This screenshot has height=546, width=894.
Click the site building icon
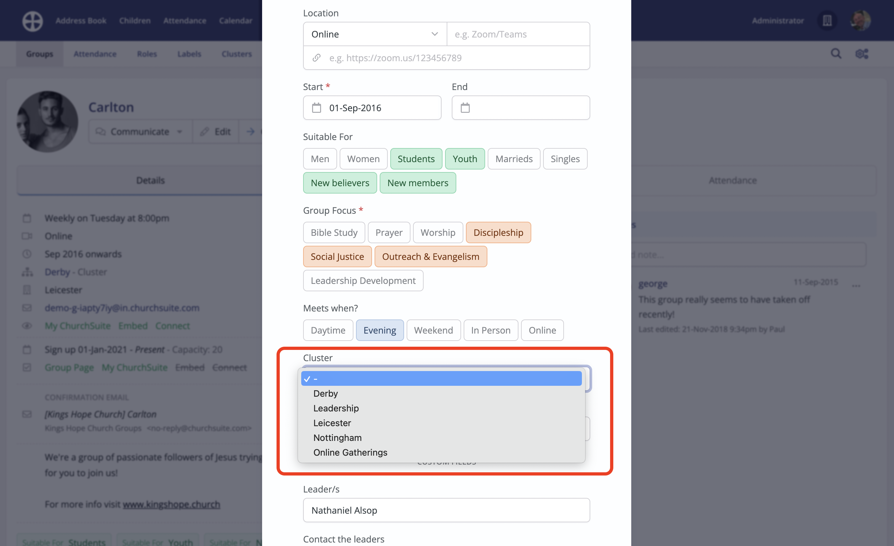tap(827, 21)
